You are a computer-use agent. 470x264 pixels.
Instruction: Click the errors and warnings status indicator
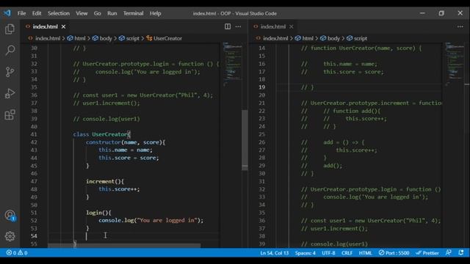[x=17, y=253]
